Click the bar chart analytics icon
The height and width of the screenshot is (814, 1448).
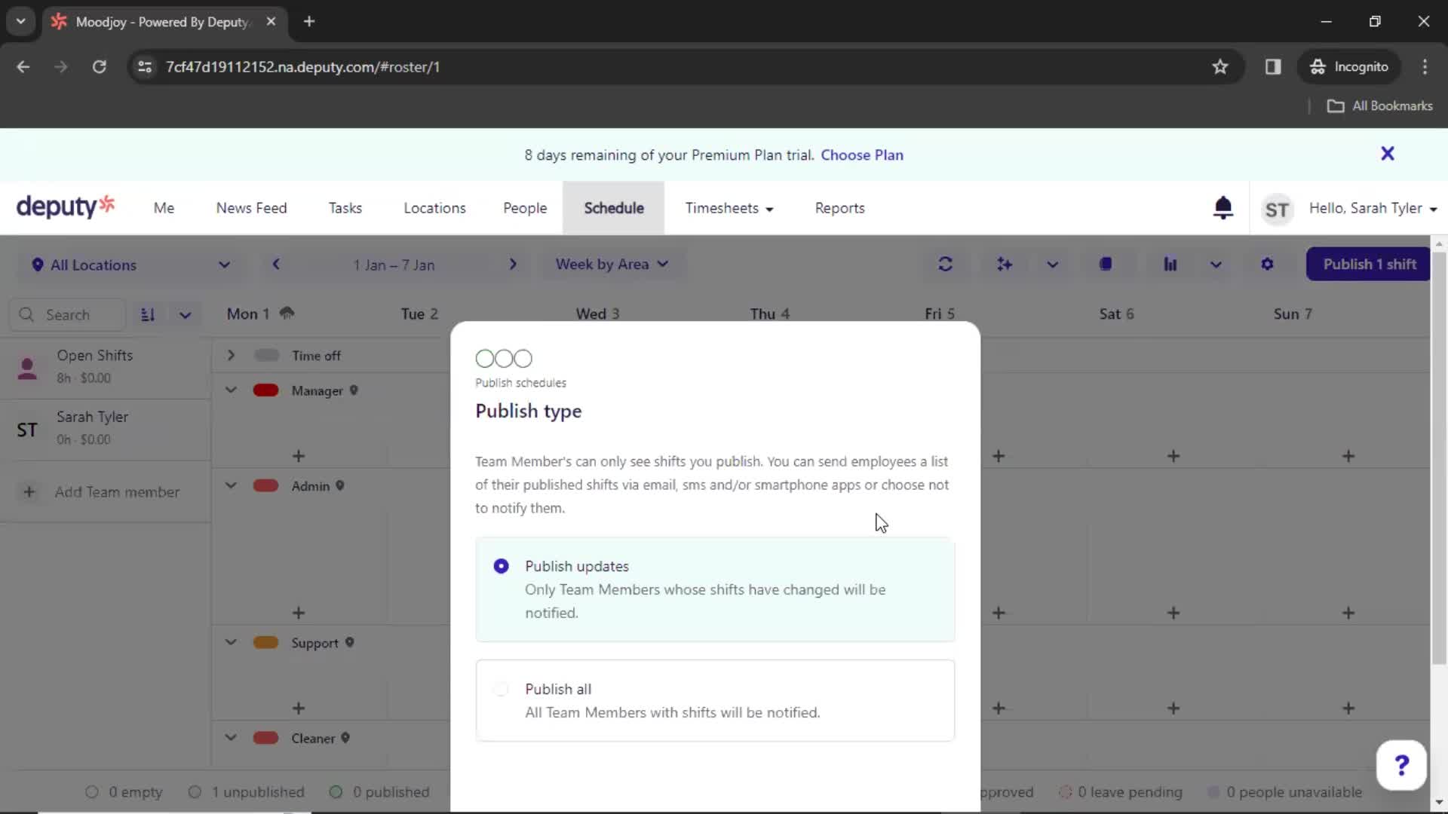pyautogui.click(x=1170, y=263)
